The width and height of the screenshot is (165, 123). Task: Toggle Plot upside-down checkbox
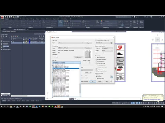click(96, 79)
